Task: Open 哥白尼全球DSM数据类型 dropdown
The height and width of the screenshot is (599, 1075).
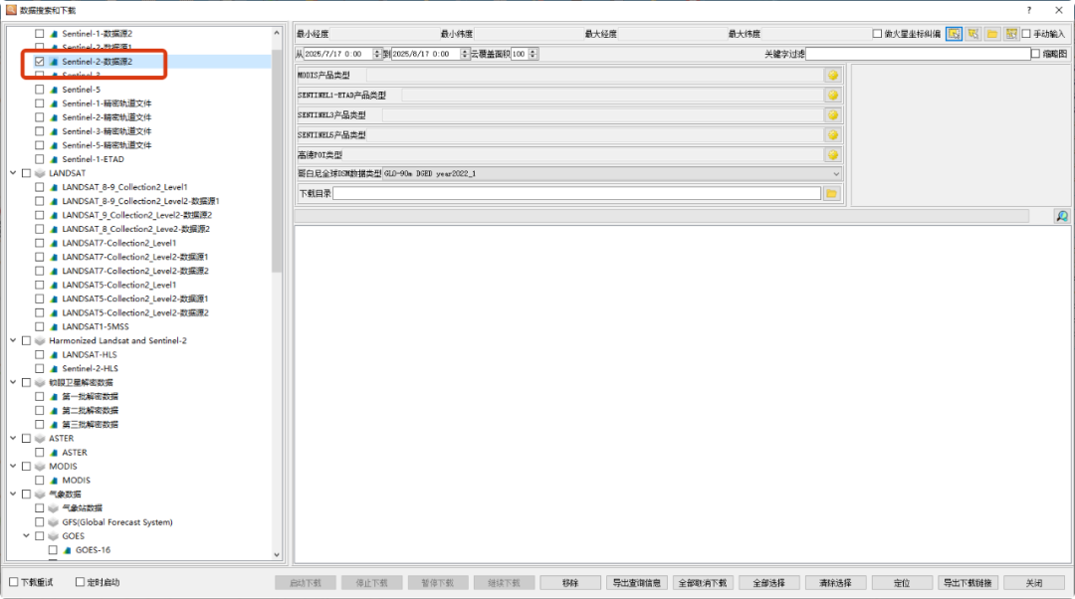Action: (611, 174)
